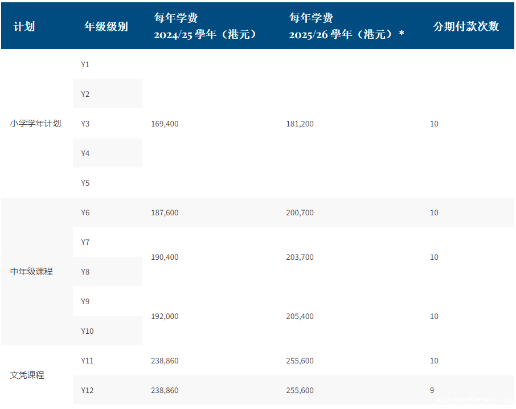Viewport: 516px width, 409px height.
Task: Click the 181,200 tuition fee value
Action: point(300,124)
